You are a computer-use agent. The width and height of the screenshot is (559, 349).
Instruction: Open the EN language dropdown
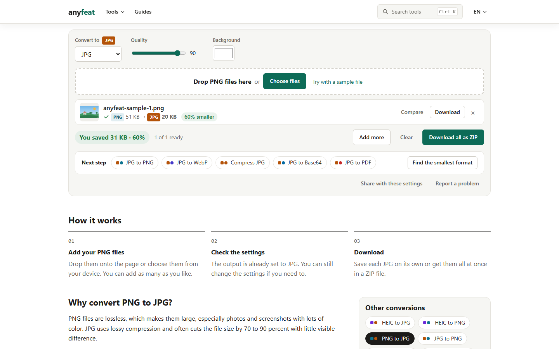click(480, 12)
